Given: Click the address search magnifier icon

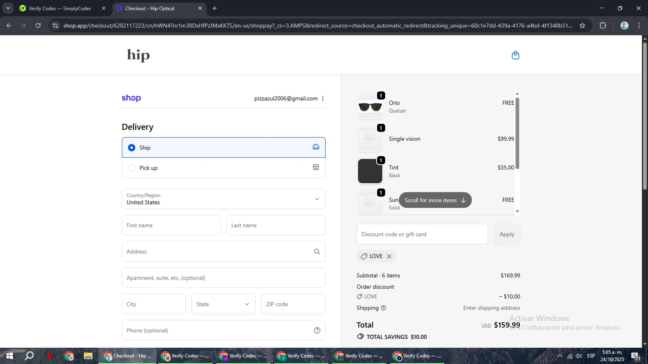Looking at the screenshot, I should (x=317, y=251).
